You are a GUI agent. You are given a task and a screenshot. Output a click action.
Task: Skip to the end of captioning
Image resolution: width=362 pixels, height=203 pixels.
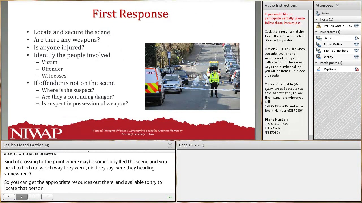[47, 197]
